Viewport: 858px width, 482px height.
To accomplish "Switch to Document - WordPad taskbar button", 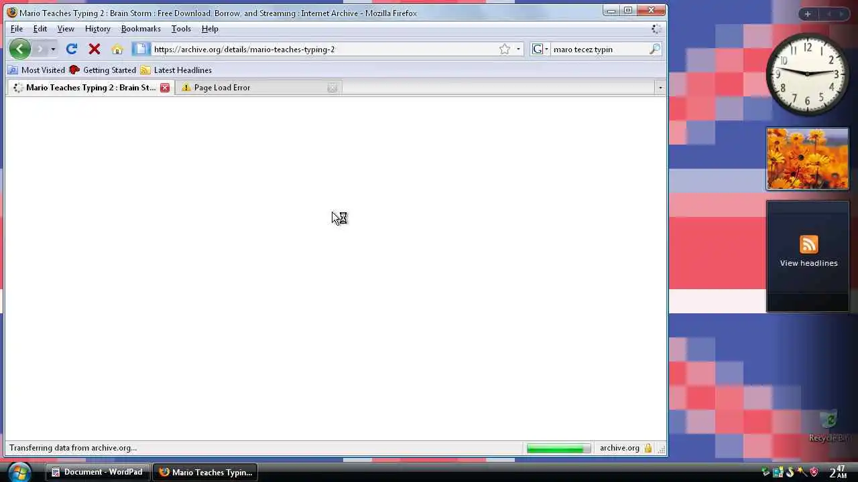I will [98, 472].
